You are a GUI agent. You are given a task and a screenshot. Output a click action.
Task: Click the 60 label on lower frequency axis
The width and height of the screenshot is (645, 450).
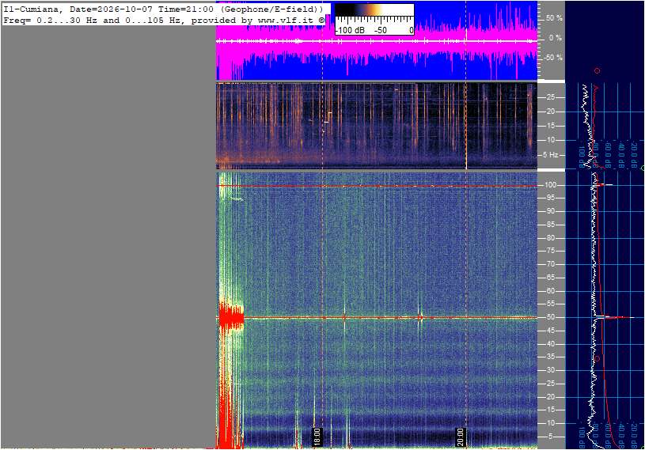pos(550,291)
